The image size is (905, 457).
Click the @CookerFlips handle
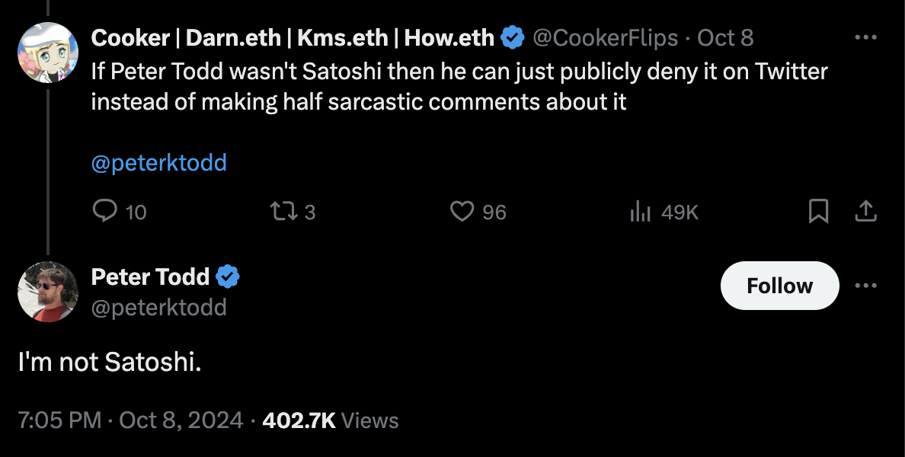605,38
